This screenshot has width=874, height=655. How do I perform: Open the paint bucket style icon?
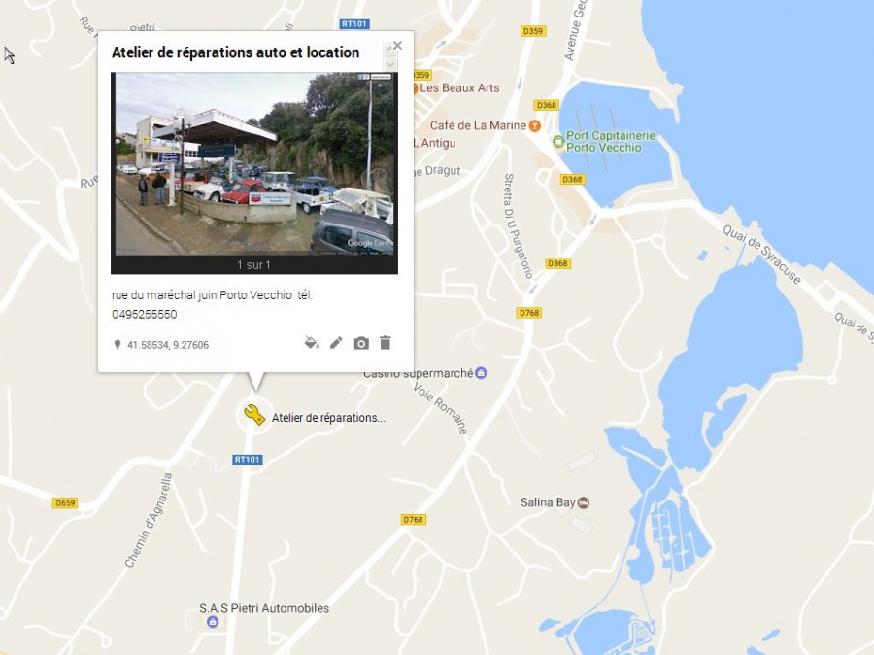[312, 343]
